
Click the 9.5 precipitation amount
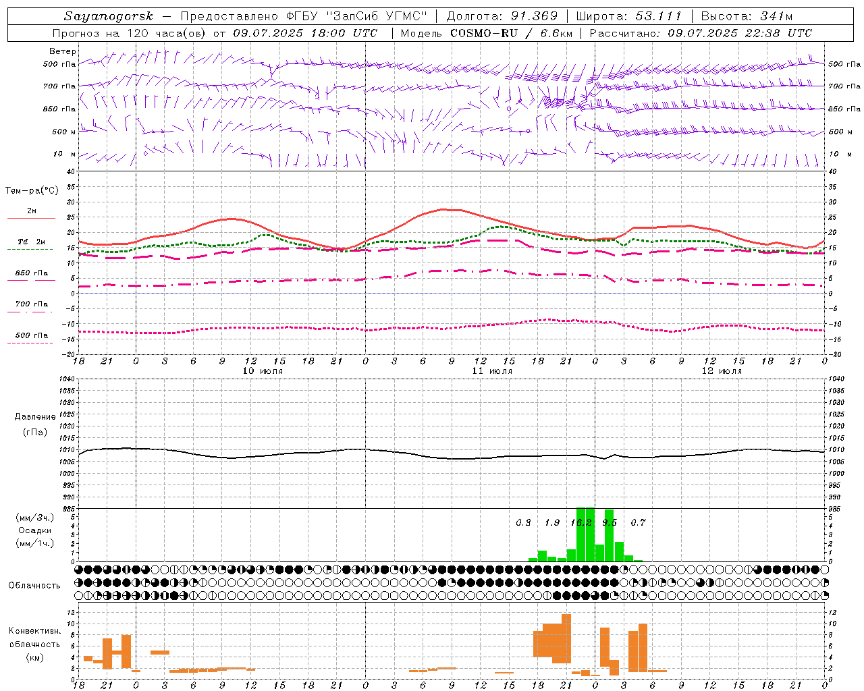pyautogui.click(x=610, y=522)
